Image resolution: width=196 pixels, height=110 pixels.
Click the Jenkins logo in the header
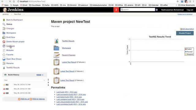coord(13,10)
